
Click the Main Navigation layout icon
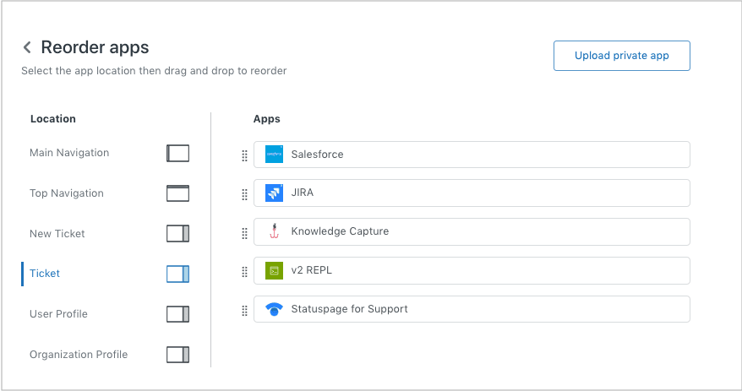click(177, 153)
